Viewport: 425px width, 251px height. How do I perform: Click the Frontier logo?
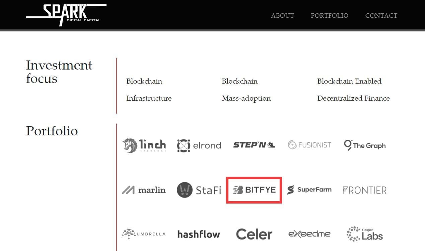[364, 190]
